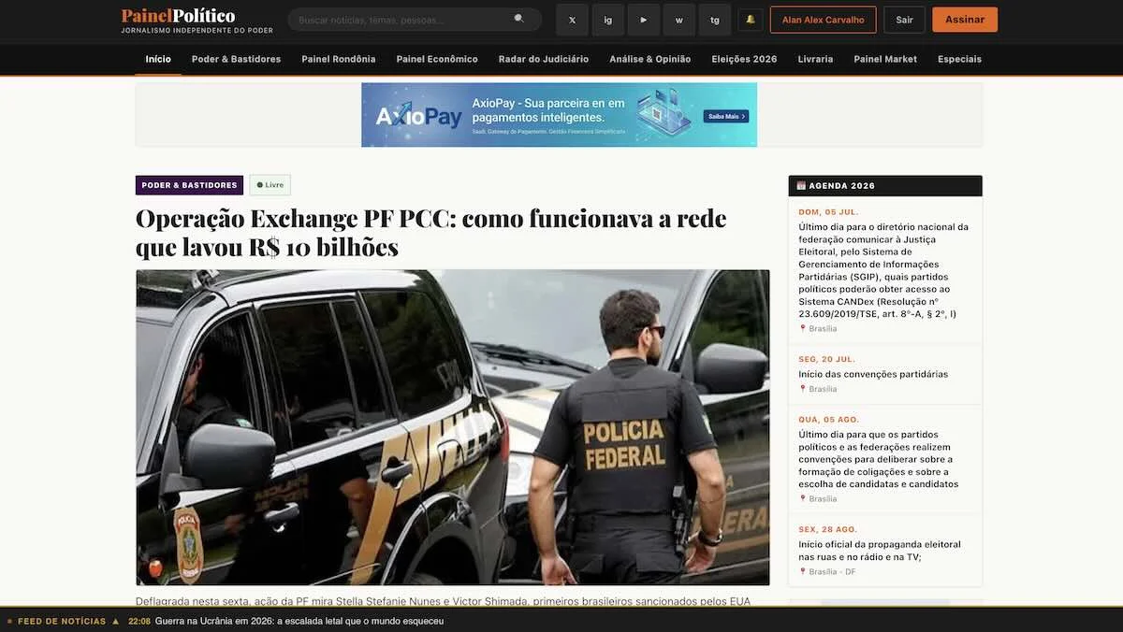1123x632 pixels.
Task: Open the YouTube play icon link
Action: coord(643,20)
